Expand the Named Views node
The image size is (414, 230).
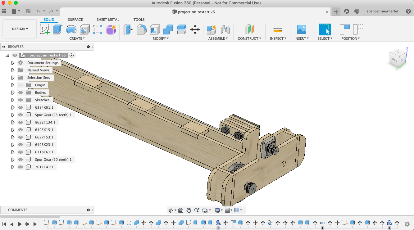click(x=13, y=70)
